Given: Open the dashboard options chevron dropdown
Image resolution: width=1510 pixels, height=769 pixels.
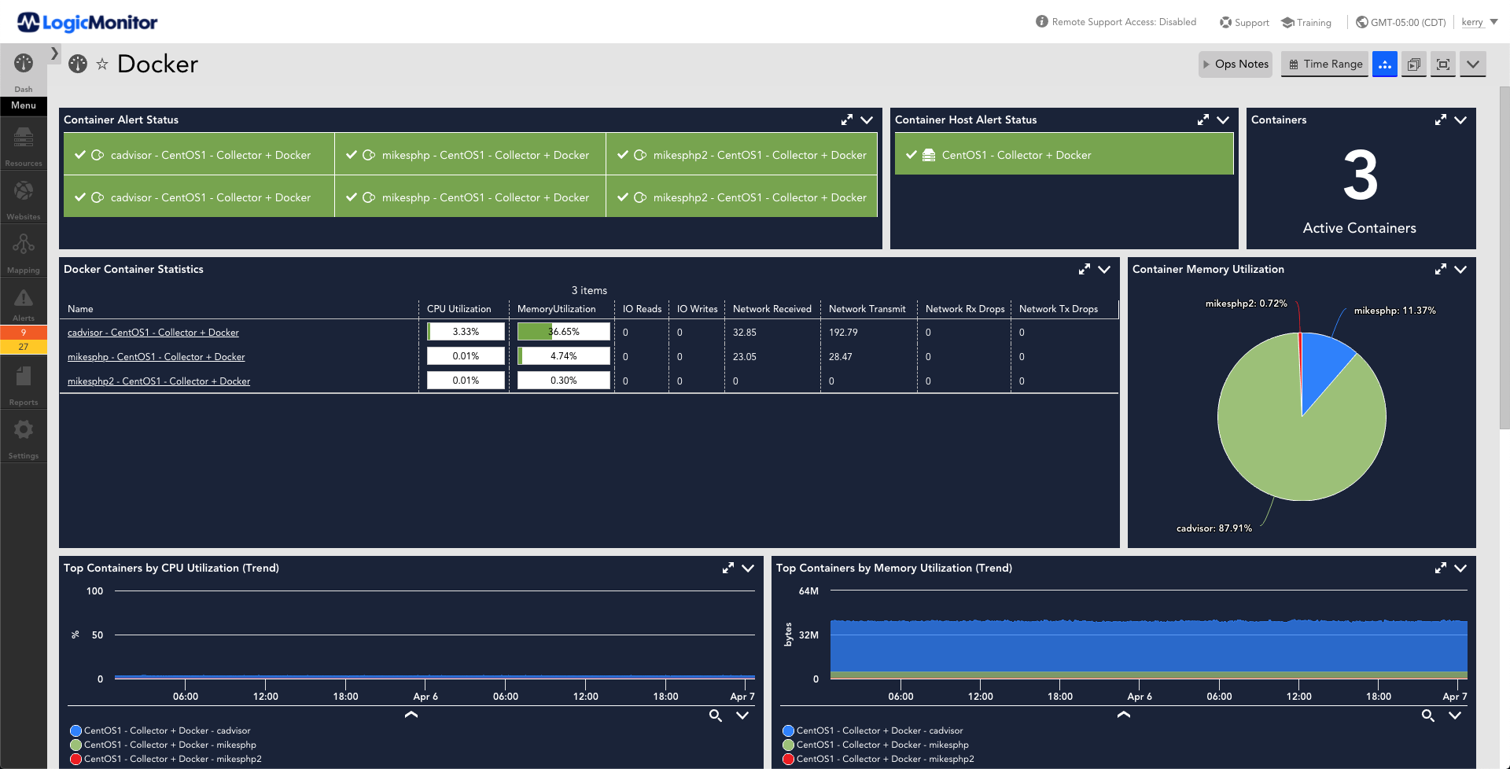Looking at the screenshot, I should [x=1472, y=64].
